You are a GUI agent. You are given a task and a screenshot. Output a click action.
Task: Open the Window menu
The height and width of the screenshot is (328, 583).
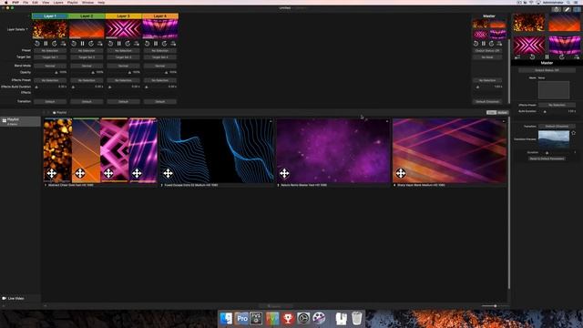point(87,2)
